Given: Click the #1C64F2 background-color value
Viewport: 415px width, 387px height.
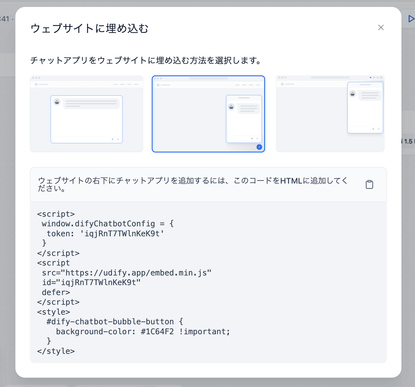Looking at the screenshot, I should pyautogui.click(x=157, y=332).
